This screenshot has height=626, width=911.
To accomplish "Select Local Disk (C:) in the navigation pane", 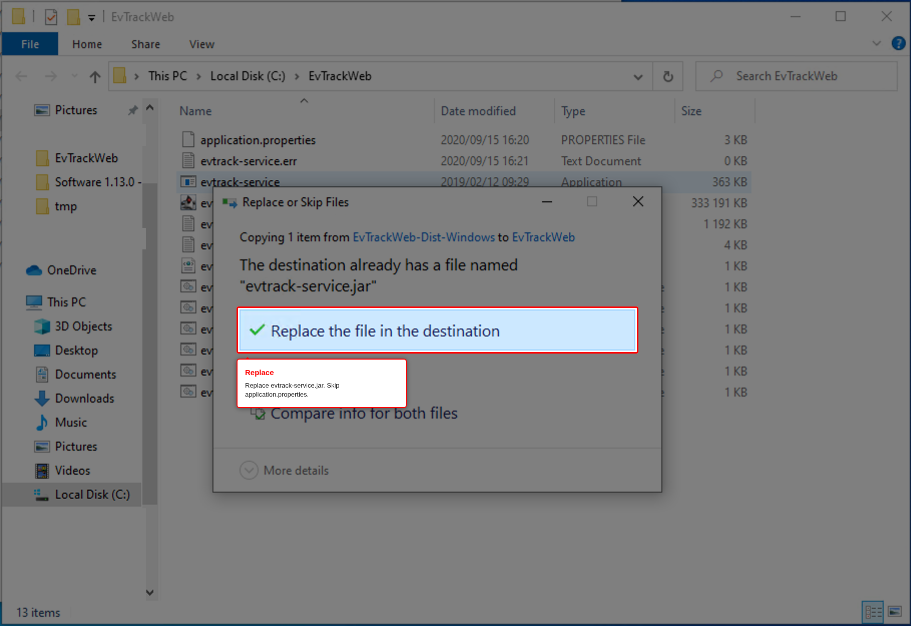I will (x=72, y=495).
